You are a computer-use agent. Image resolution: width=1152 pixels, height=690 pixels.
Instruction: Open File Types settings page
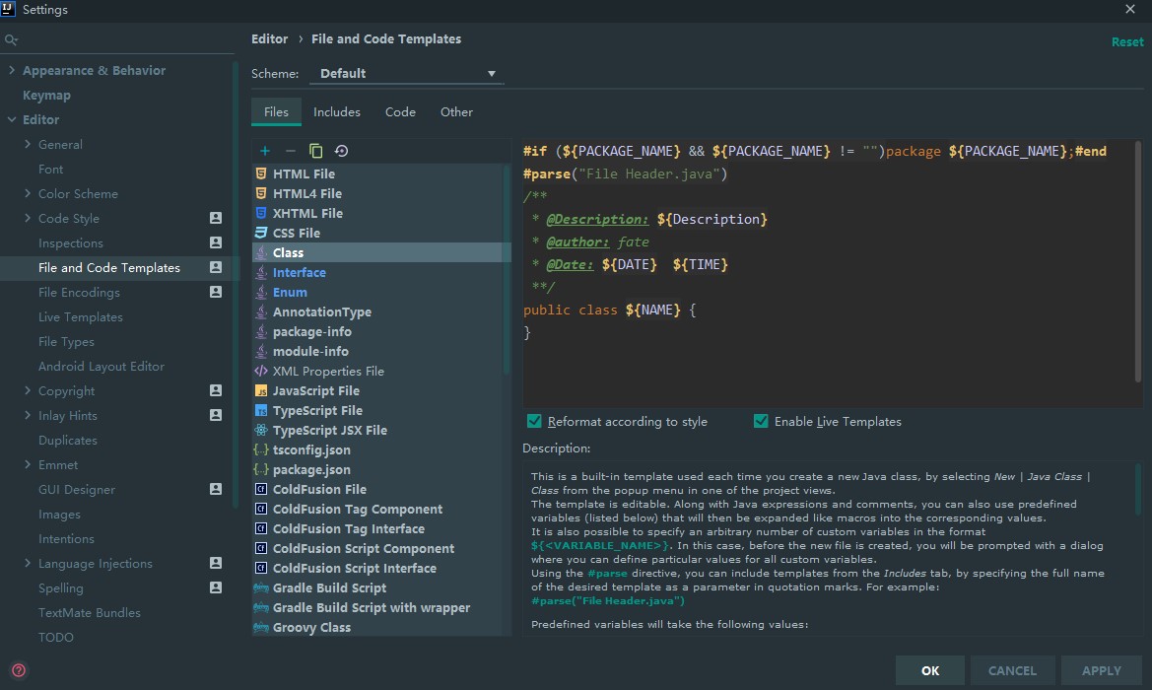pos(66,342)
